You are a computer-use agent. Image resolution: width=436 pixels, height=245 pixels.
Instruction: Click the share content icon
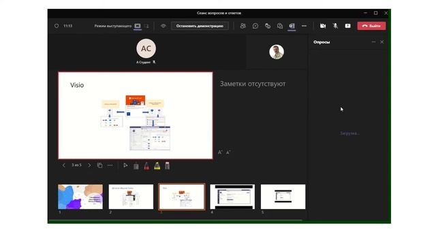(347, 26)
